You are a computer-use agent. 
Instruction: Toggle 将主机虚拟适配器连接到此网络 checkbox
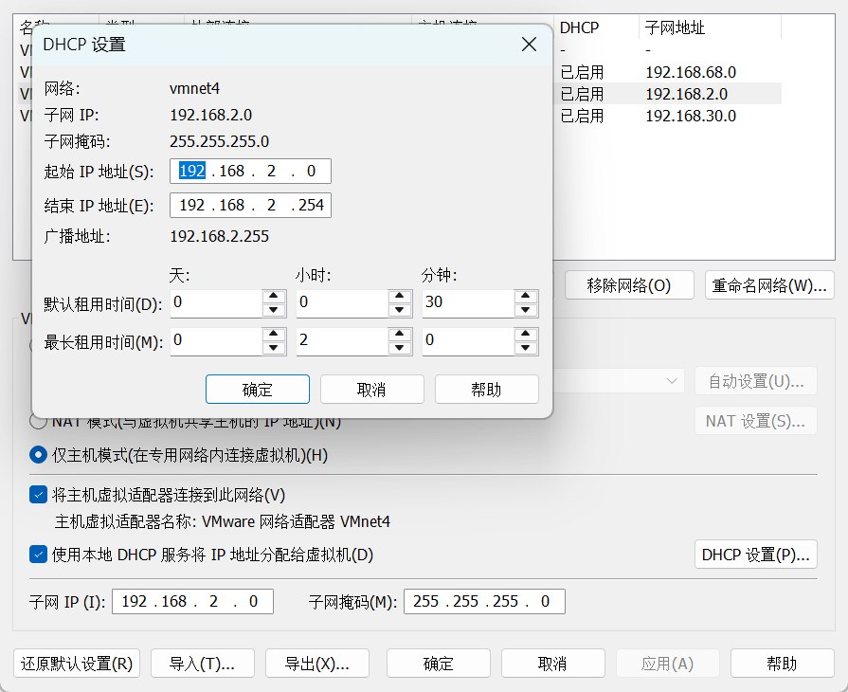[x=38, y=494]
